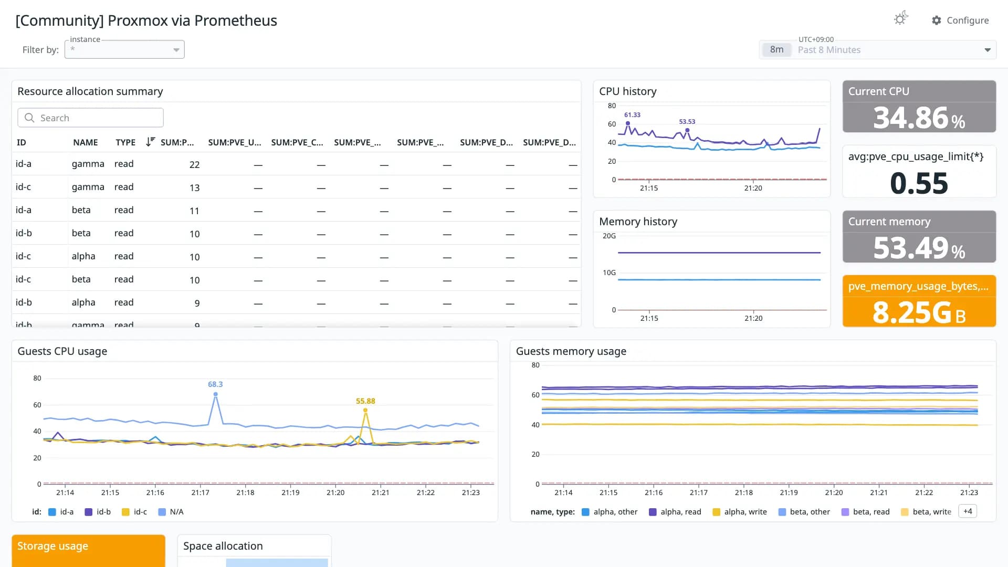This screenshot has height=567, width=1008.
Task: Expand the Past 8 Minutes time range dropdown
Action: point(988,50)
